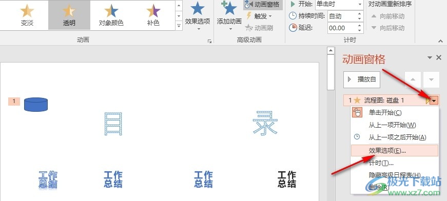Select the 流程图: 磁盘 1 animation entry

tap(391, 100)
